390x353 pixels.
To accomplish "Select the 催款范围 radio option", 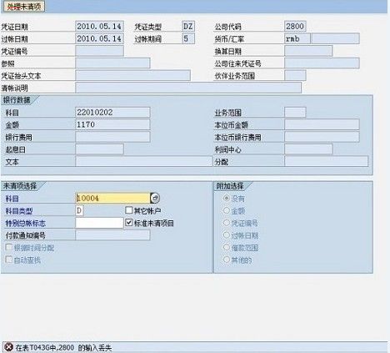I will click(x=227, y=247).
